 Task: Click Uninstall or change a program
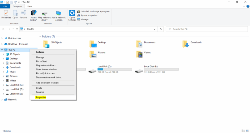pos(93,11)
